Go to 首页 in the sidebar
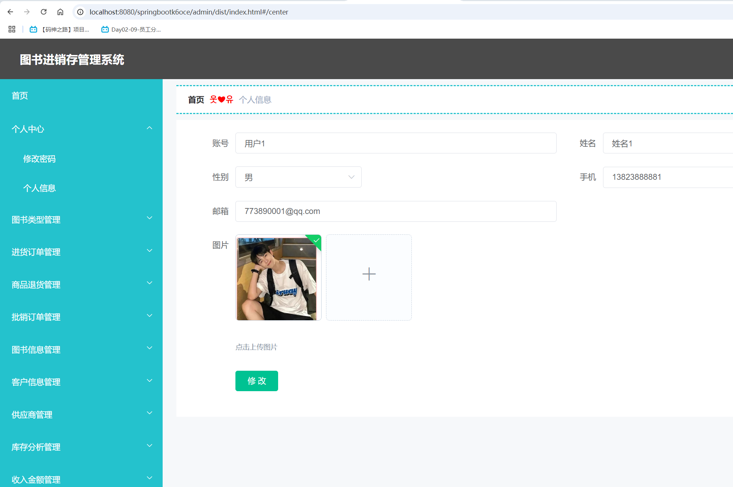 click(20, 95)
